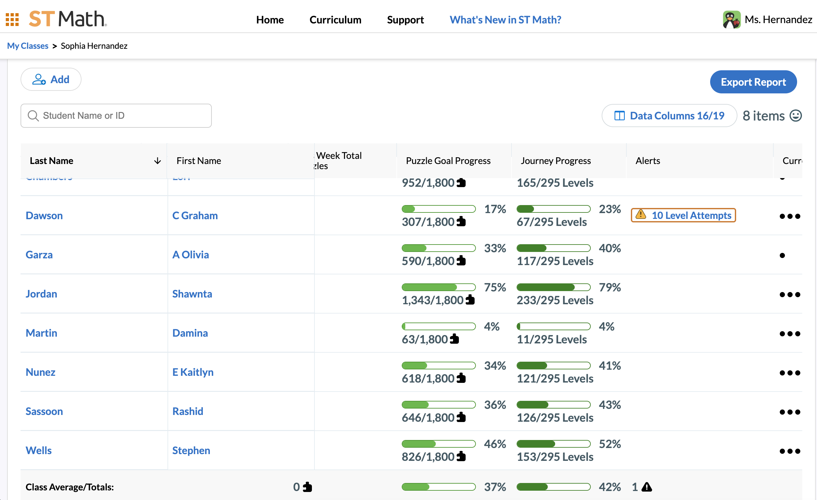The image size is (817, 500).
Task: Open the three-dot menu for Dawson
Action: click(789, 217)
